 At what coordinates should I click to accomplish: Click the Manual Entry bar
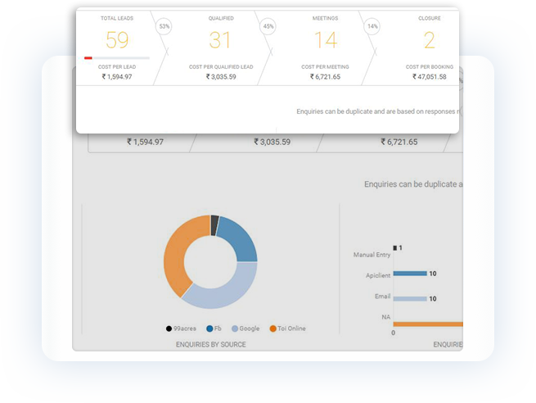tap(394, 247)
